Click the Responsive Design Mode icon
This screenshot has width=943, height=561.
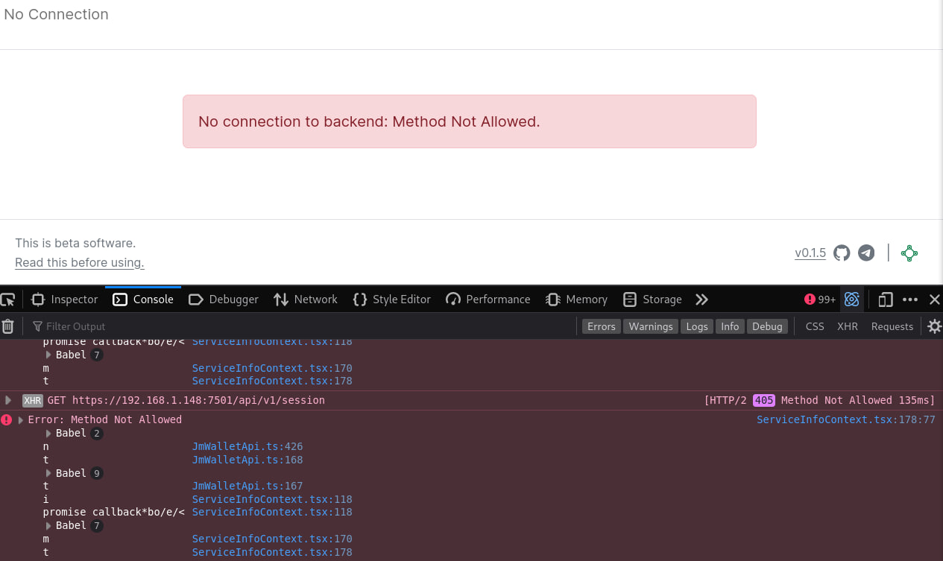[x=885, y=299]
